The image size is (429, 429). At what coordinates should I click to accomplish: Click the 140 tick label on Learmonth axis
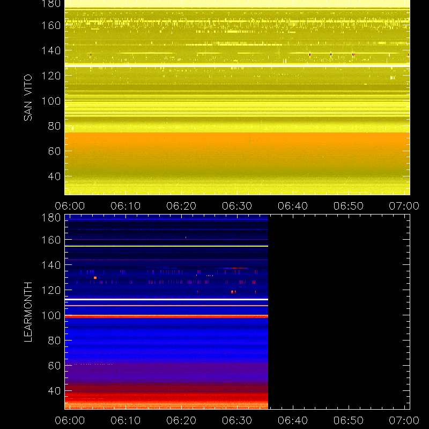click(x=51, y=265)
